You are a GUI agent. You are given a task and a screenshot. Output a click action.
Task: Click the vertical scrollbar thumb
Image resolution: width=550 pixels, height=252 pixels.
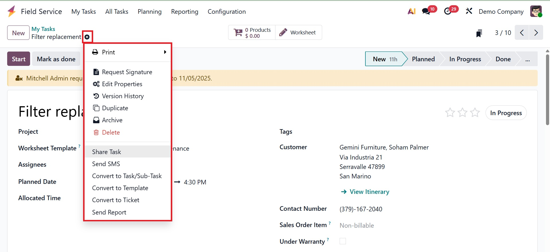click(547, 89)
